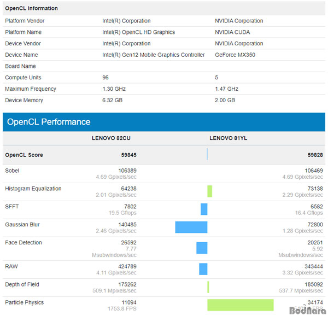Click the Compute Units label
The width and height of the screenshot is (328, 316).
click(23, 78)
